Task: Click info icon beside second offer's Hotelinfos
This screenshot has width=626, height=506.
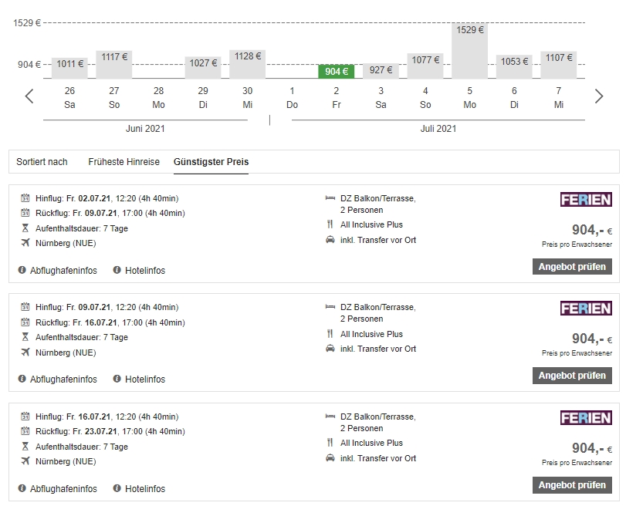Action: pos(117,379)
